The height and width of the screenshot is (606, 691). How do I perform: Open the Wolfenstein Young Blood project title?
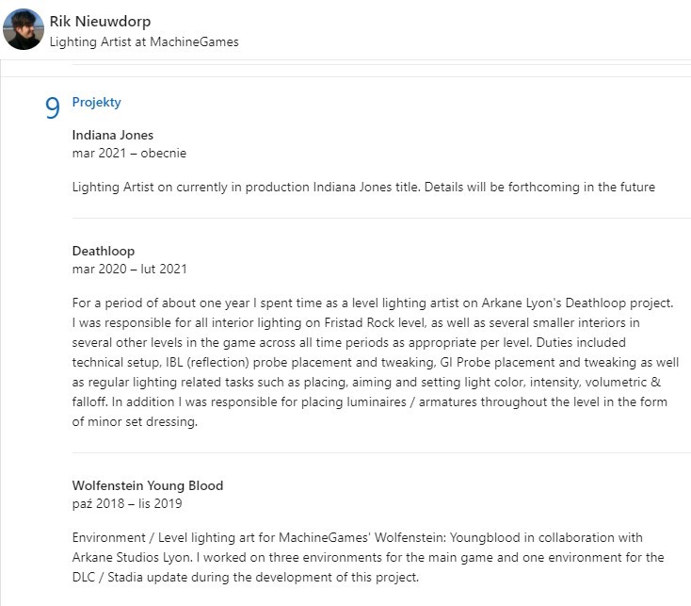tap(148, 485)
